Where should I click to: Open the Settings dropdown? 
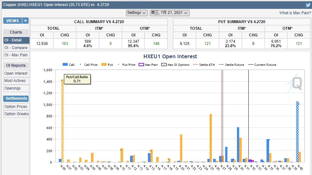pos(137,13)
